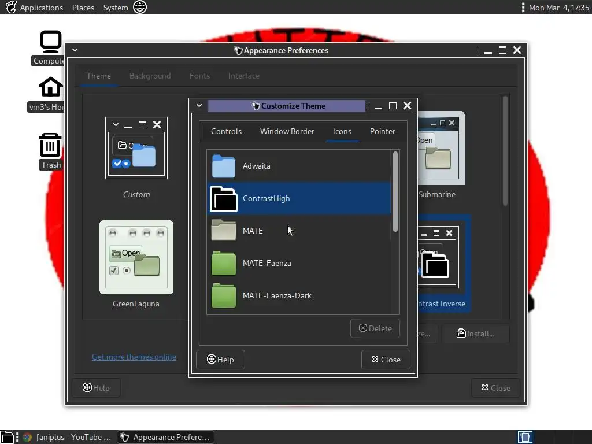Maximize the Customize Theme dialog

tap(393, 106)
